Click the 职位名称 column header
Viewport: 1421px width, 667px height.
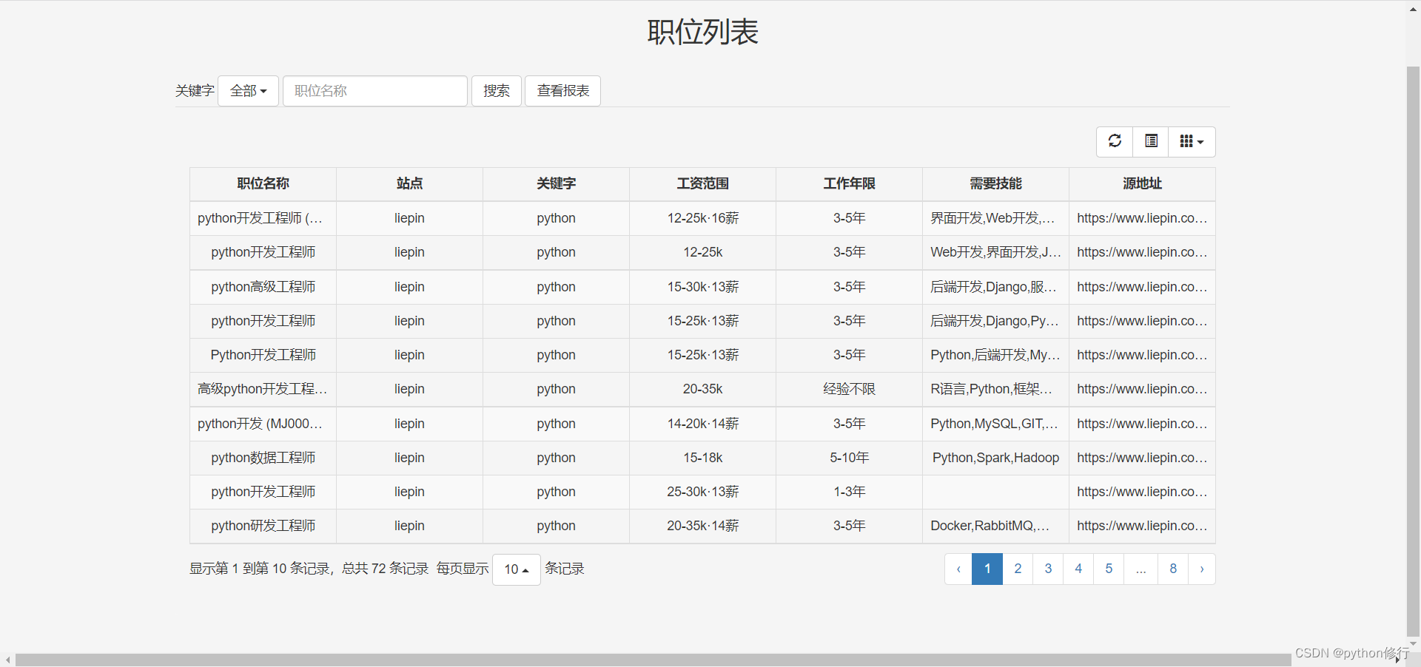263,184
